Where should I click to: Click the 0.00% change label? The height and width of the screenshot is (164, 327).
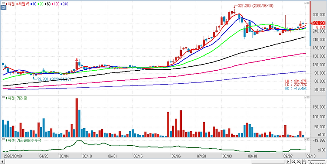coord(320,27)
